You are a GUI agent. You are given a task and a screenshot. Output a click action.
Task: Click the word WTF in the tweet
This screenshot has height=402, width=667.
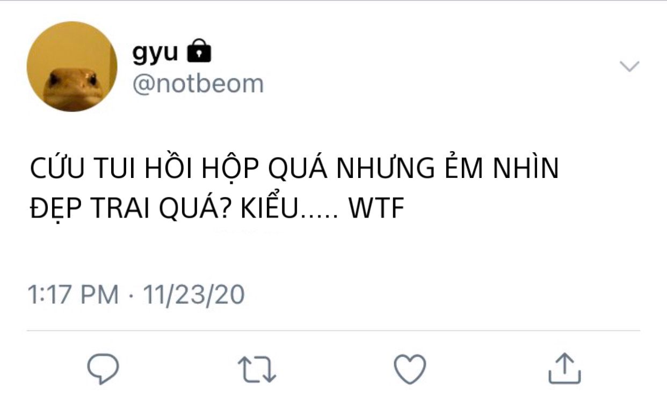(x=376, y=210)
